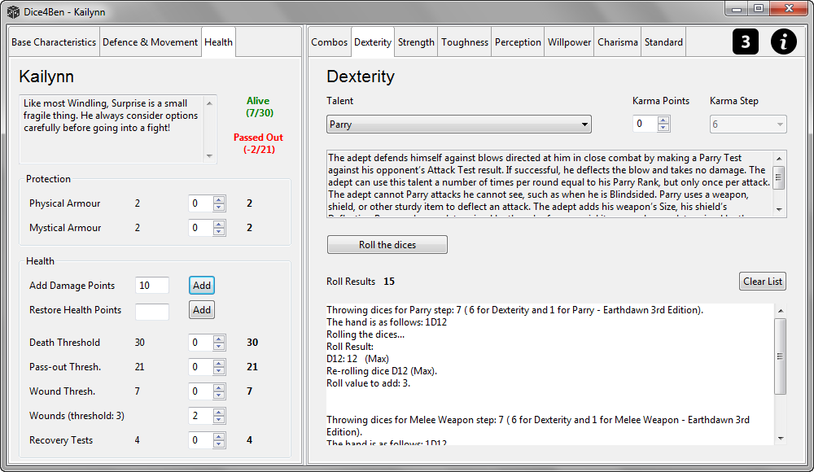Image resolution: width=814 pixels, height=472 pixels.
Task: Click the black number 3 icon
Action: point(746,42)
